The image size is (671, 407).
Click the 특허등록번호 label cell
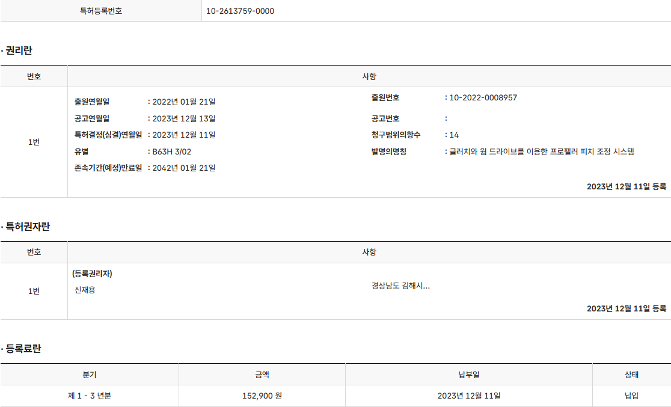coord(101,11)
